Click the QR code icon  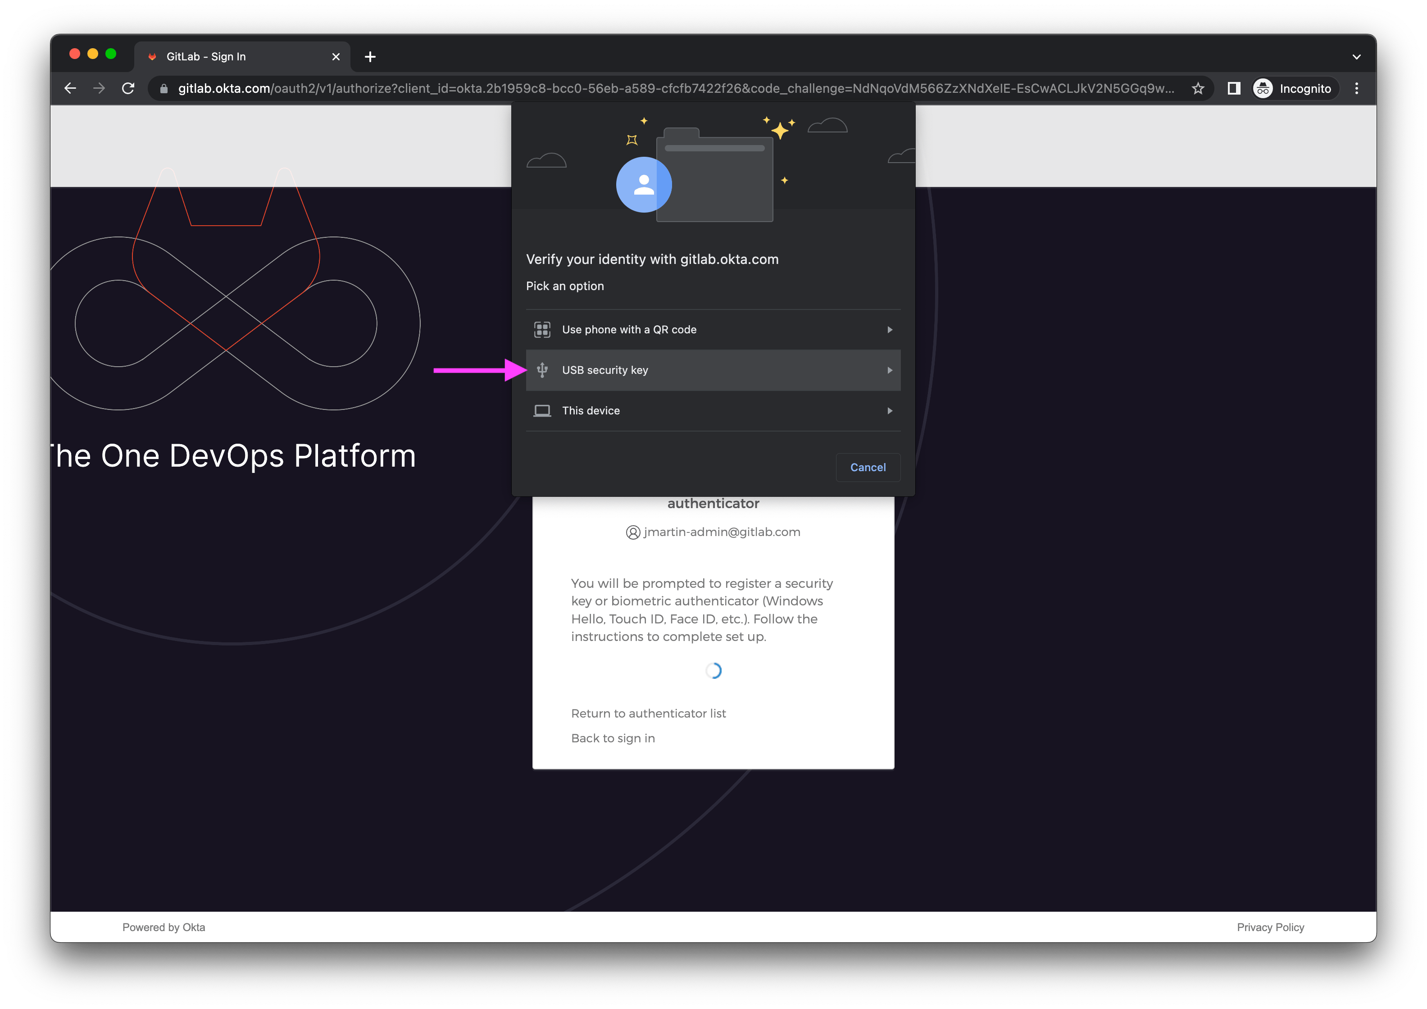pos(542,329)
